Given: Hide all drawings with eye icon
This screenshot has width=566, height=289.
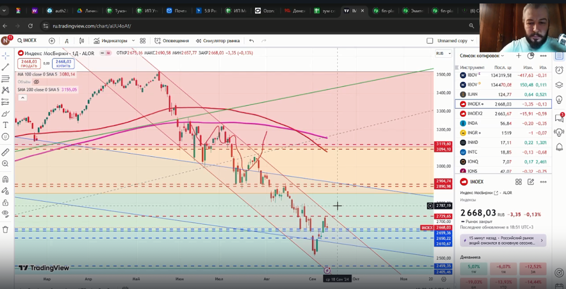Looking at the screenshot, I should pyautogui.click(x=6, y=214).
